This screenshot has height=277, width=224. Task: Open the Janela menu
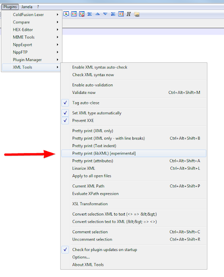[27, 7]
